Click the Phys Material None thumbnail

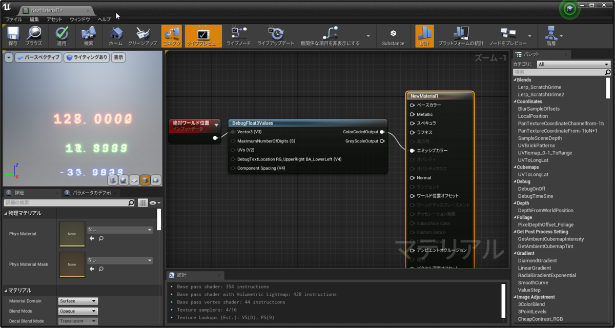click(x=72, y=234)
